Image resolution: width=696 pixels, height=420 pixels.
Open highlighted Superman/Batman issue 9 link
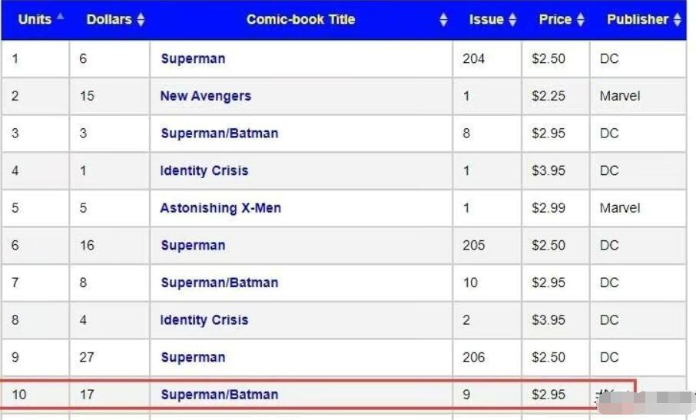pyautogui.click(x=219, y=395)
